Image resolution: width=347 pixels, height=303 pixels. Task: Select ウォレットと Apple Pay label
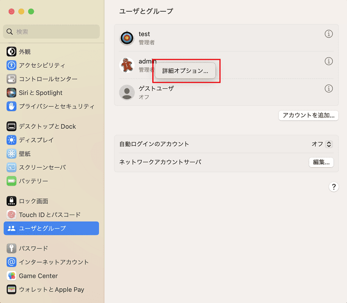(52, 290)
